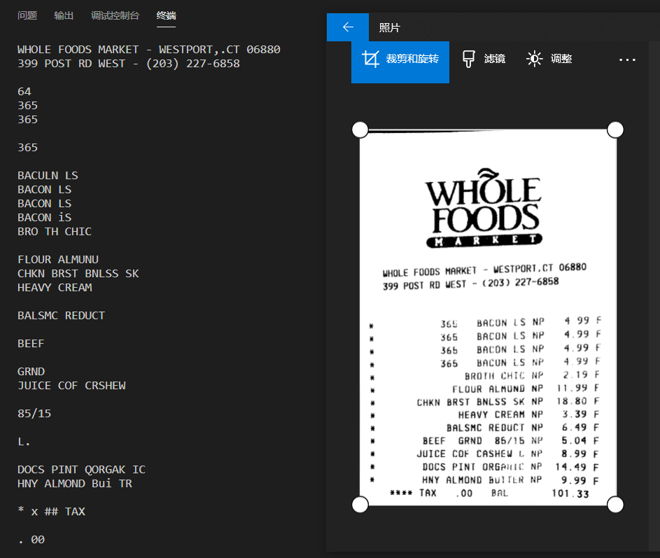Click terminal line '85/15'
660x558 pixels.
[x=34, y=414]
